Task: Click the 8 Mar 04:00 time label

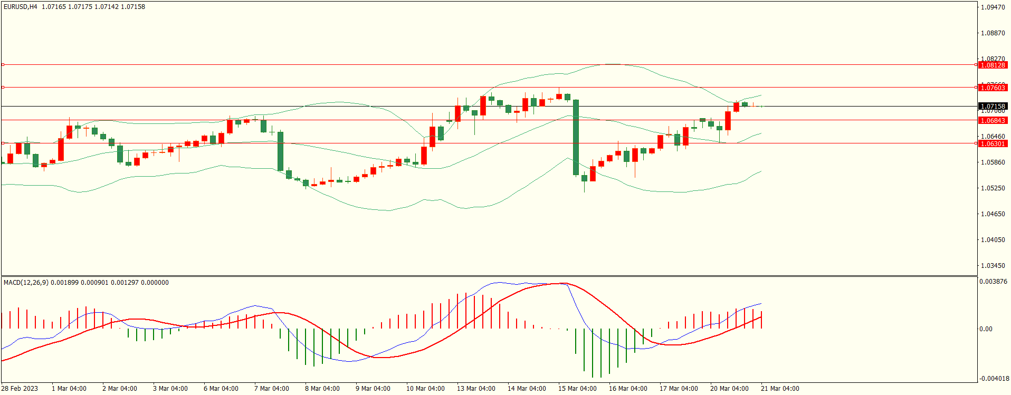Action: click(322, 389)
